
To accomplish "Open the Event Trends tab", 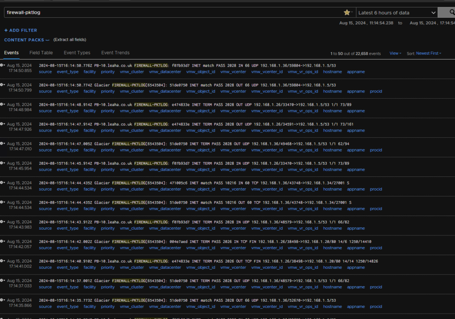I will click(x=115, y=53).
